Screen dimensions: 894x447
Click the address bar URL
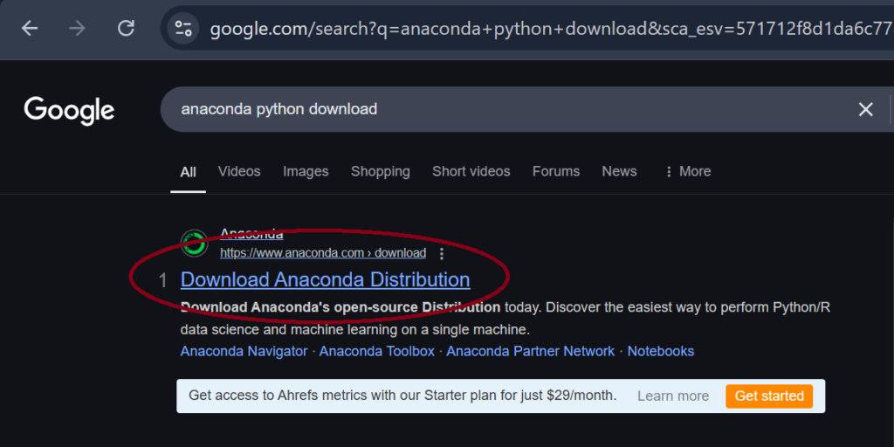551,29
